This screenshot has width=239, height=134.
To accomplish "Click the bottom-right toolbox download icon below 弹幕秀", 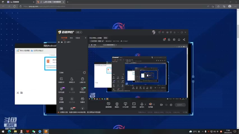I will point(82,108).
